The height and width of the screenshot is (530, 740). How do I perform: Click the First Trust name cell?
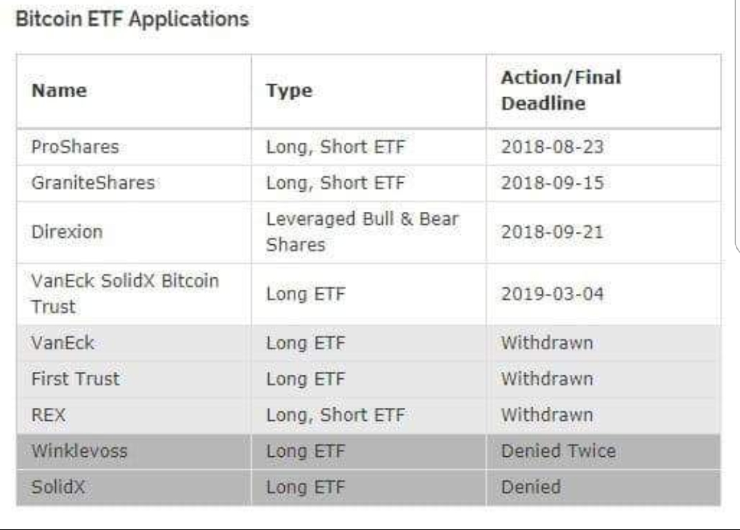click(75, 379)
